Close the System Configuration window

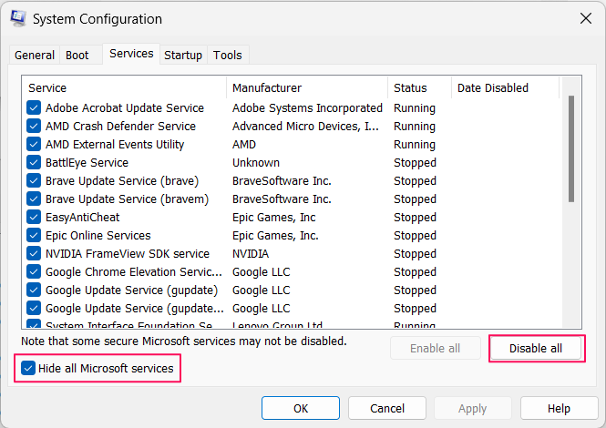584,18
